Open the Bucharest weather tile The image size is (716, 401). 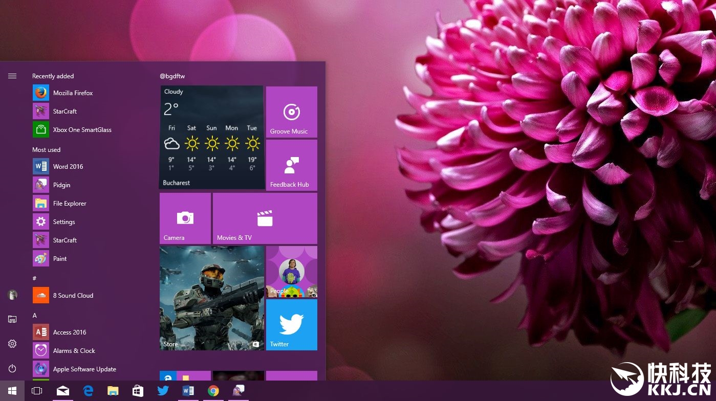(211, 137)
